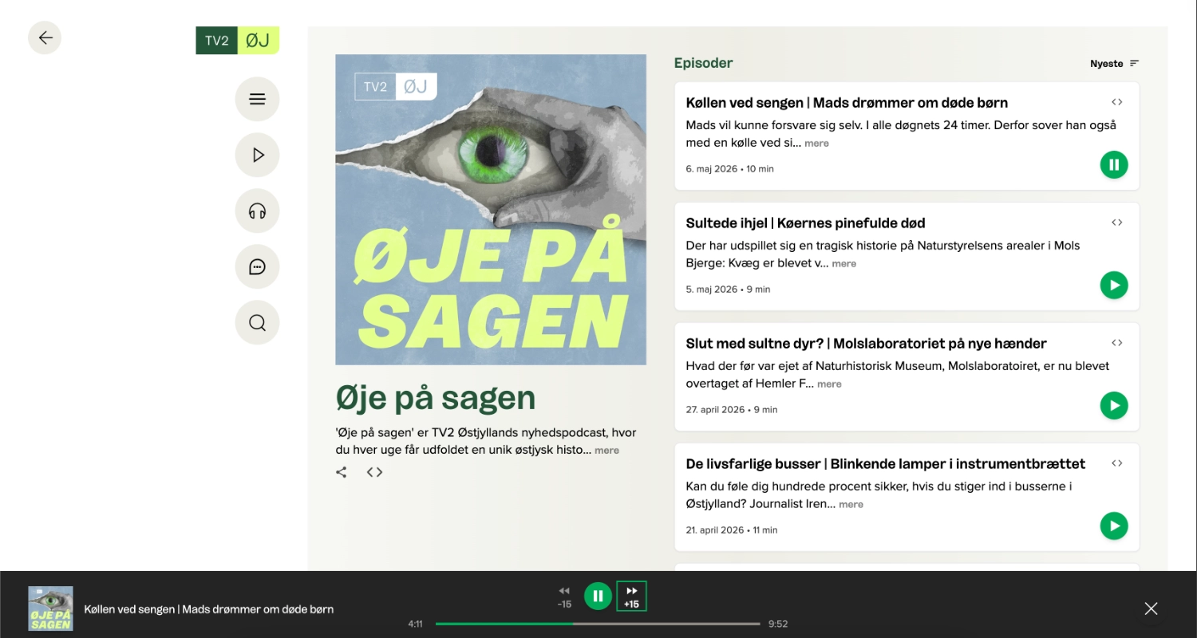The height and width of the screenshot is (638, 1197).
Task: Expand podcast description with mere
Action: click(x=606, y=451)
